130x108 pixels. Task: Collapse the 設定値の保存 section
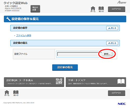(112, 28)
